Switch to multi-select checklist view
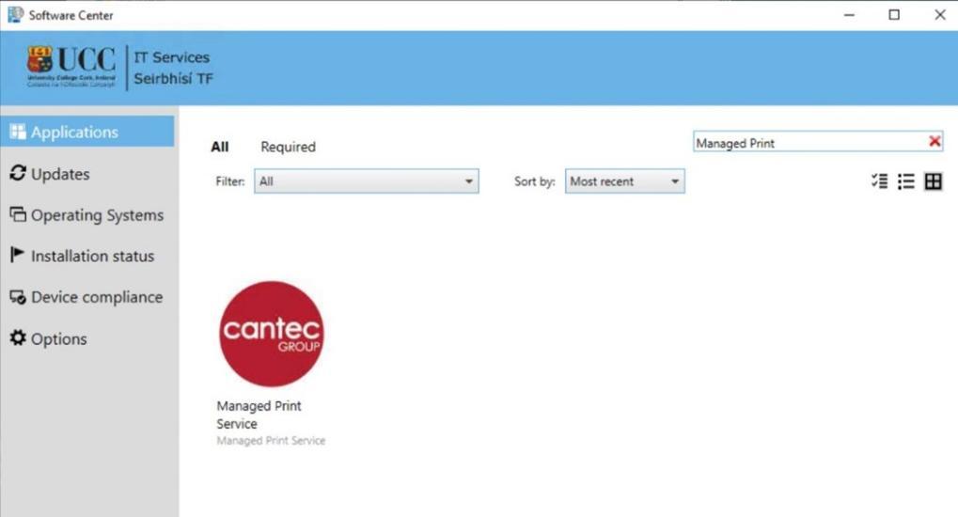 pyautogui.click(x=880, y=180)
